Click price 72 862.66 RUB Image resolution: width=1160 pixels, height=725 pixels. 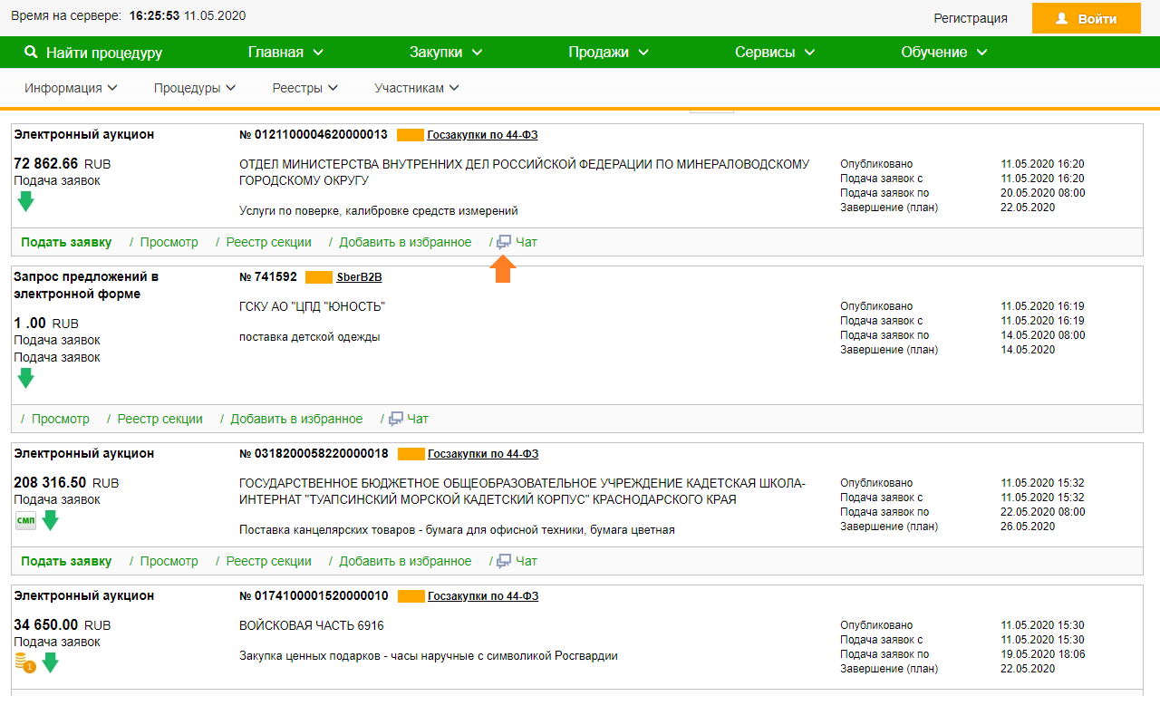coord(63,164)
